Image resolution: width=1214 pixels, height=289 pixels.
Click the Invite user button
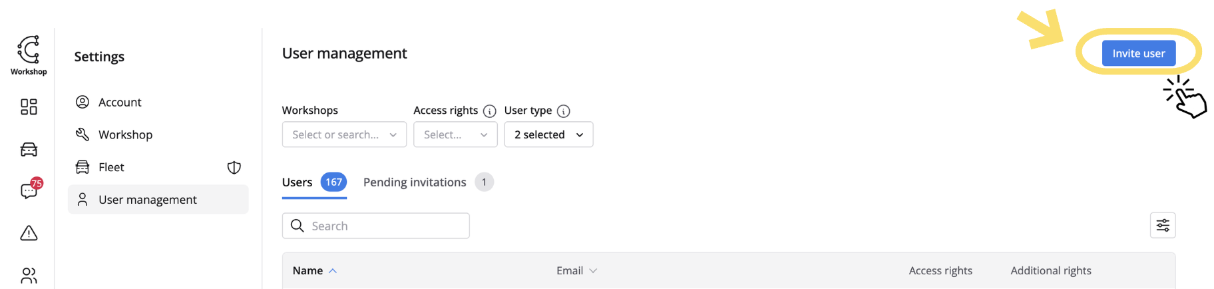pos(1138,53)
